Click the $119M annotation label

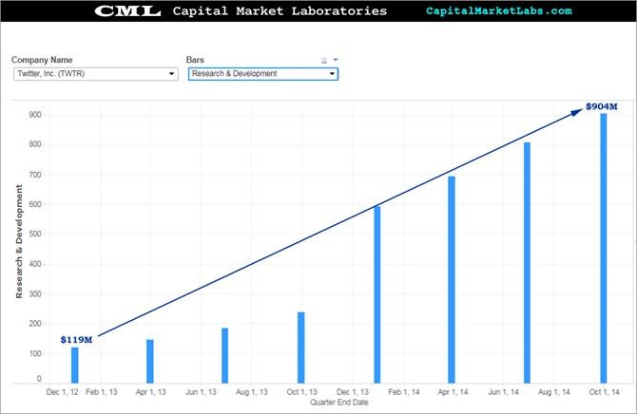tap(76, 340)
